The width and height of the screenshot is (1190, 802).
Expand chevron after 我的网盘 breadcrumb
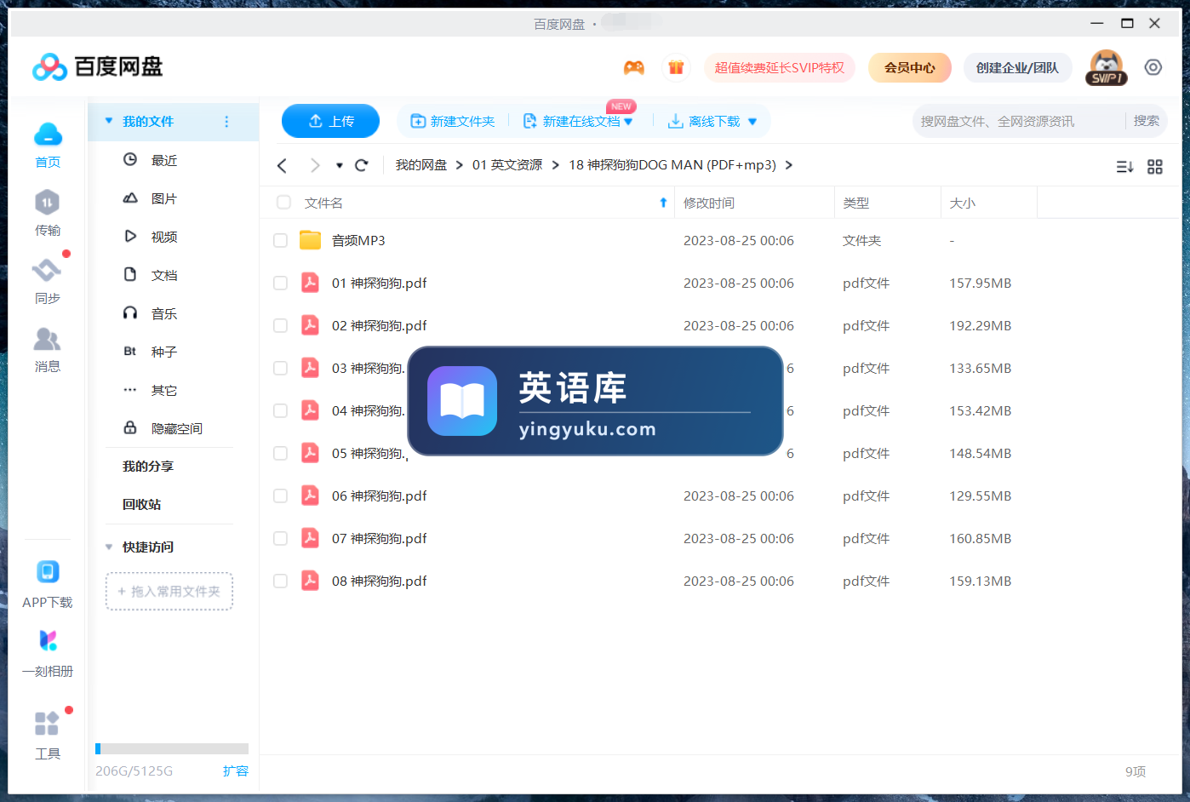click(460, 165)
